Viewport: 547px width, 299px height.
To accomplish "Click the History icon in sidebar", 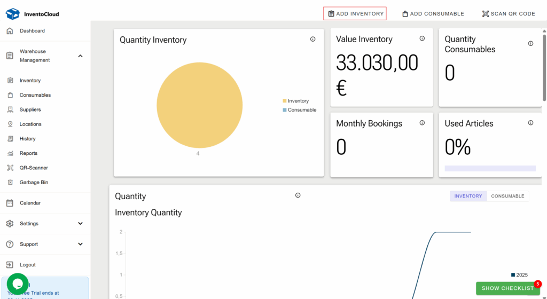I will [11, 139].
